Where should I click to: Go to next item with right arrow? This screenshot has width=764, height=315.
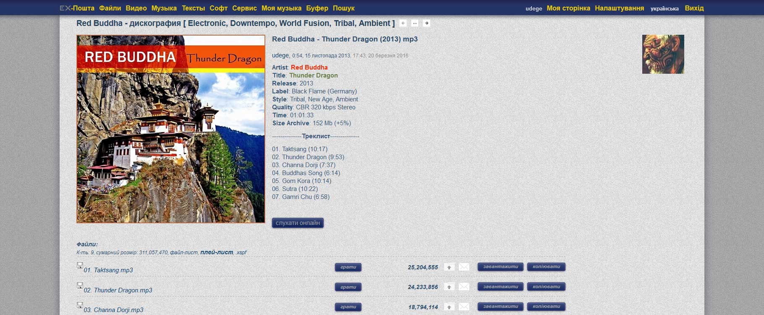pyautogui.click(x=426, y=23)
